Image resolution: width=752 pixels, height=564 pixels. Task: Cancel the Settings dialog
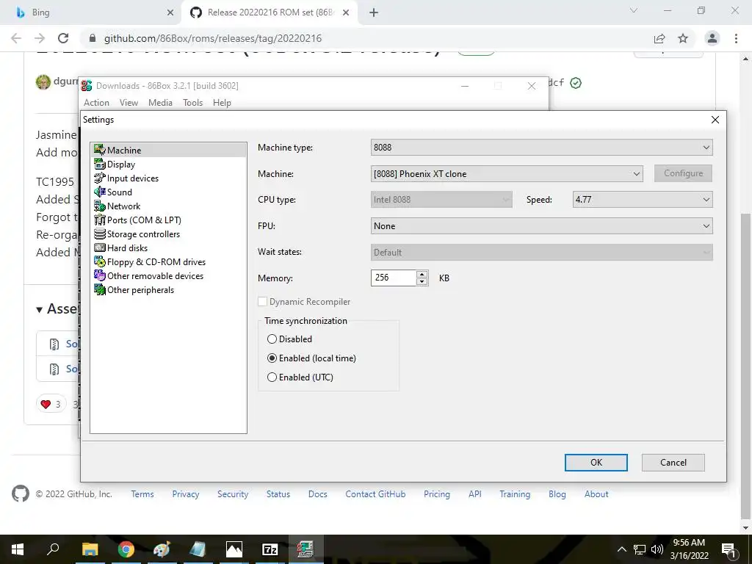coord(673,463)
